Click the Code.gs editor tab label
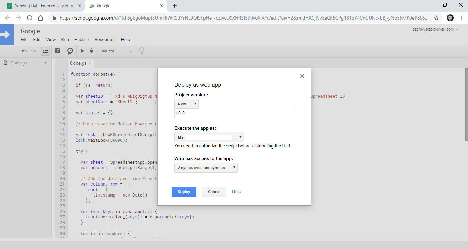 click(78, 63)
